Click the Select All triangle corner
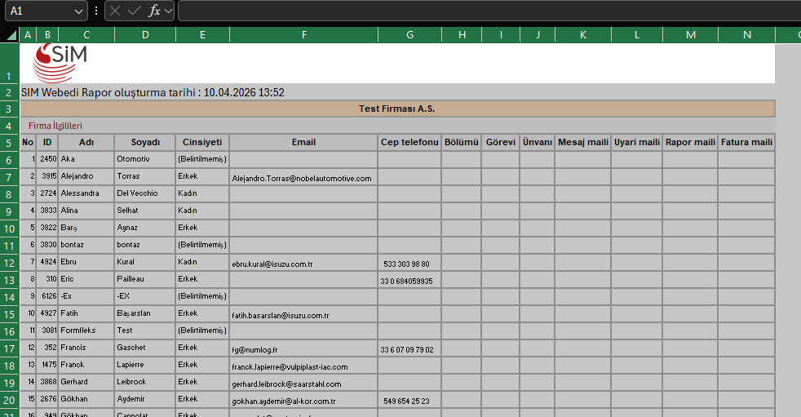The image size is (801, 417). click(11, 35)
